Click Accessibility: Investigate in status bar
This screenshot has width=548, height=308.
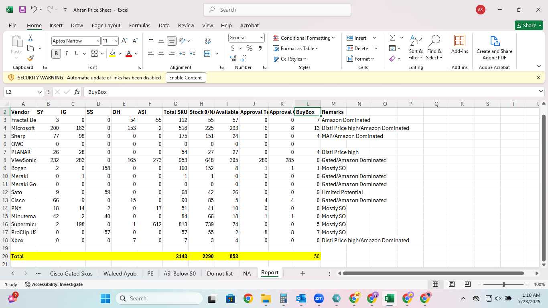pyautogui.click(x=54, y=284)
